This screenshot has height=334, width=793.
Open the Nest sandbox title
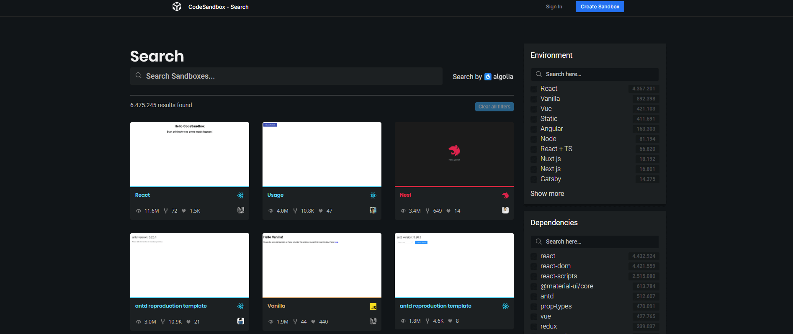point(405,195)
